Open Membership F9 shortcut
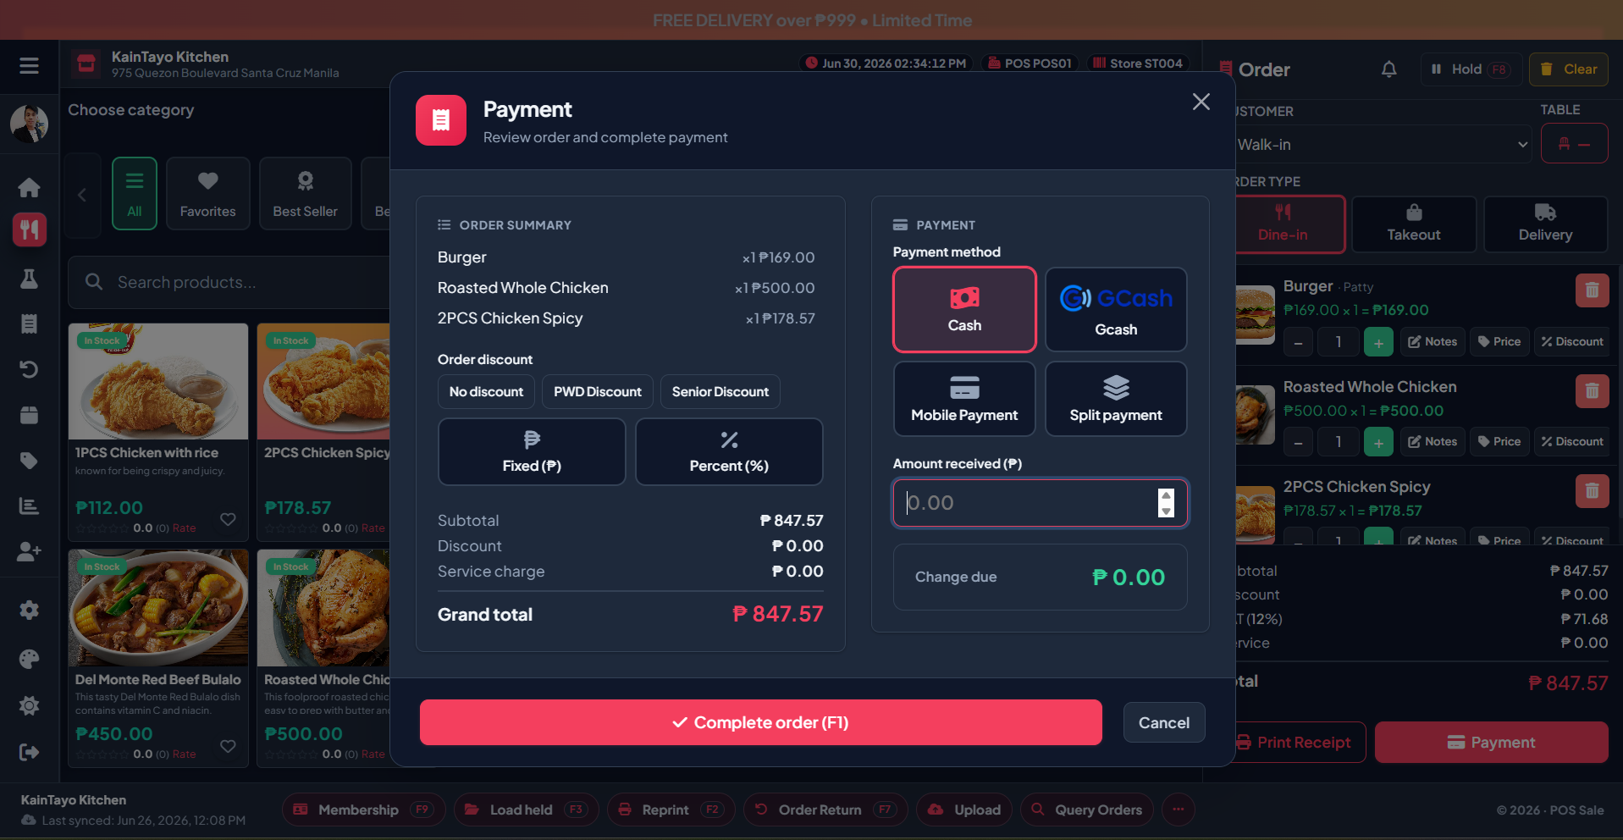Image resolution: width=1623 pixels, height=840 pixels. tap(364, 810)
